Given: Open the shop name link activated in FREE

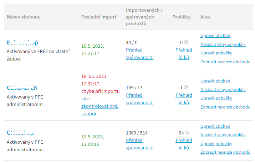Looking at the screenshot, I should click(x=22, y=43).
